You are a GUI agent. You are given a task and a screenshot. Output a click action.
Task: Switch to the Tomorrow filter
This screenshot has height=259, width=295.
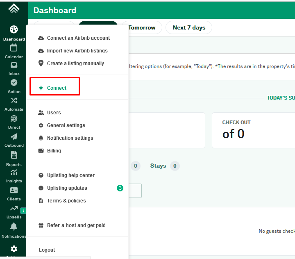point(142,28)
